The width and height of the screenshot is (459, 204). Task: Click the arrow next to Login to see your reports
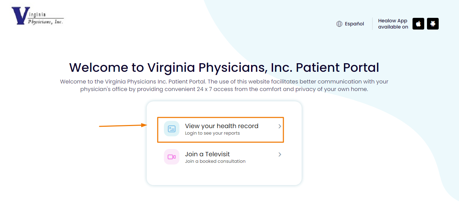280,126
